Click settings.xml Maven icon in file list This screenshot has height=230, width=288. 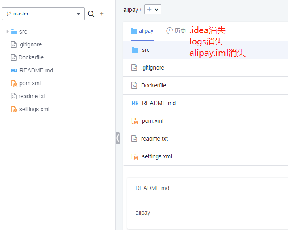click(135, 156)
